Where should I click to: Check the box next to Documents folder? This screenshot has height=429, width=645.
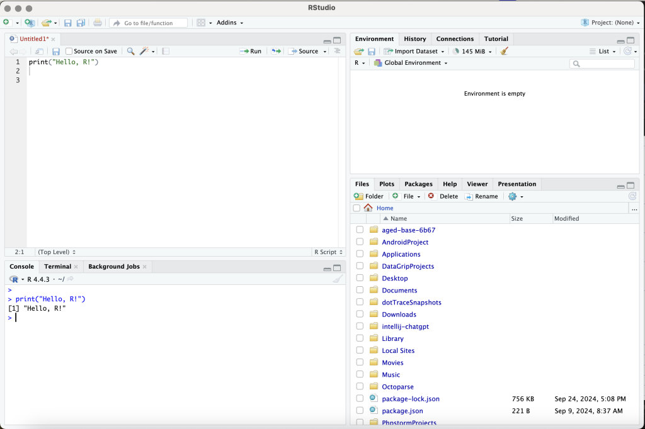pyautogui.click(x=360, y=290)
